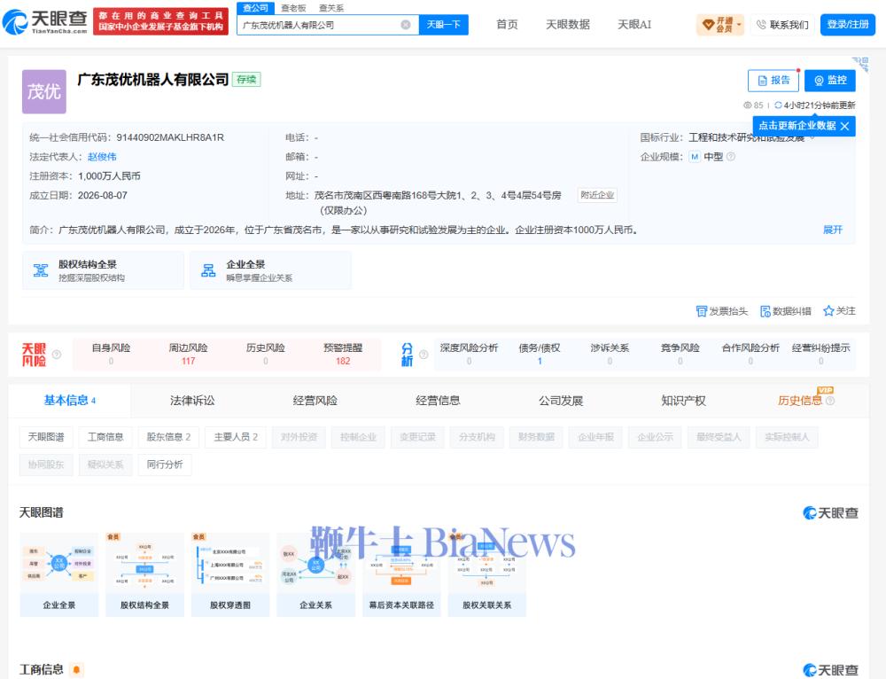886x679 pixels.
Task: Clear the search box with the X icon
Action: 406,25
